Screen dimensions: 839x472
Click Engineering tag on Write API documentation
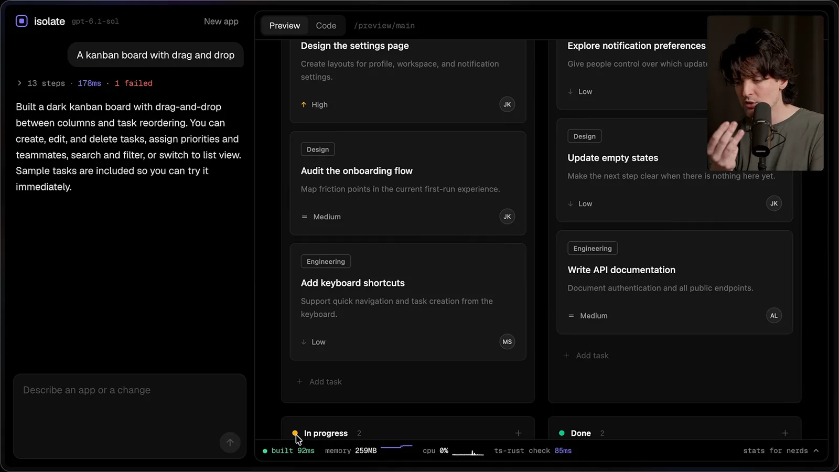[593, 249]
